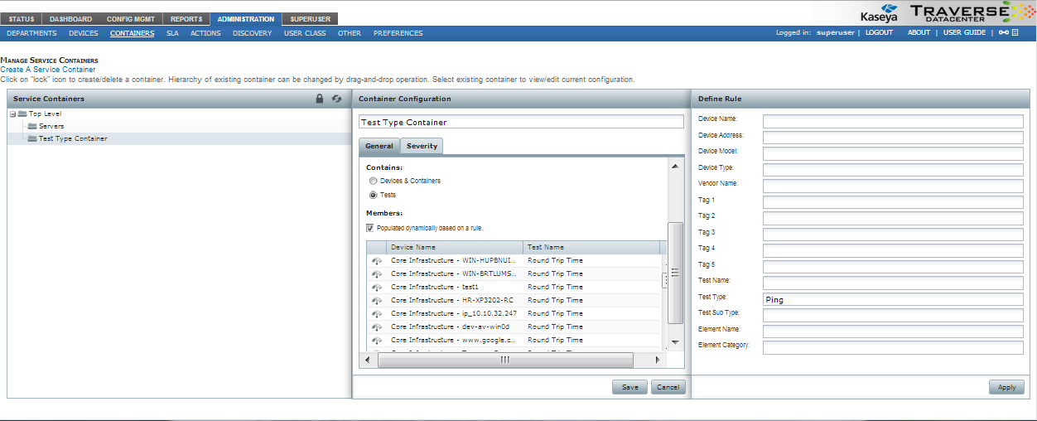
Task: Click the Apply button in Define Rule
Action: (1006, 387)
